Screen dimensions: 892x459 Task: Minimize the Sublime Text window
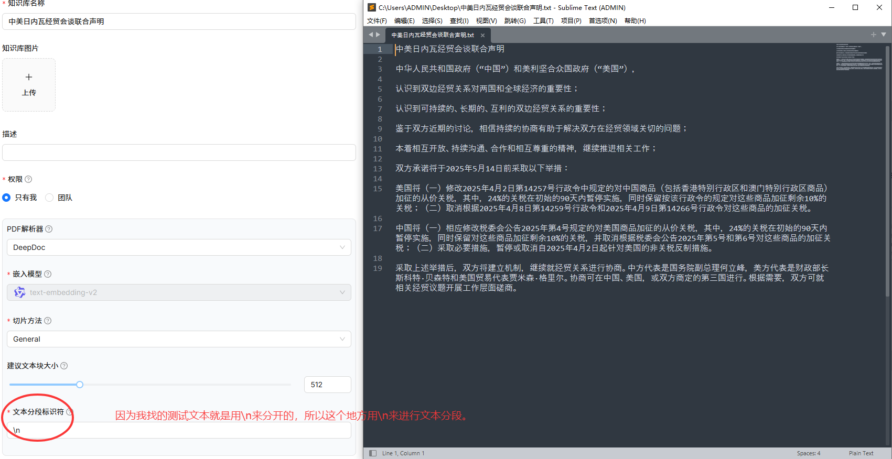[832, 7]
